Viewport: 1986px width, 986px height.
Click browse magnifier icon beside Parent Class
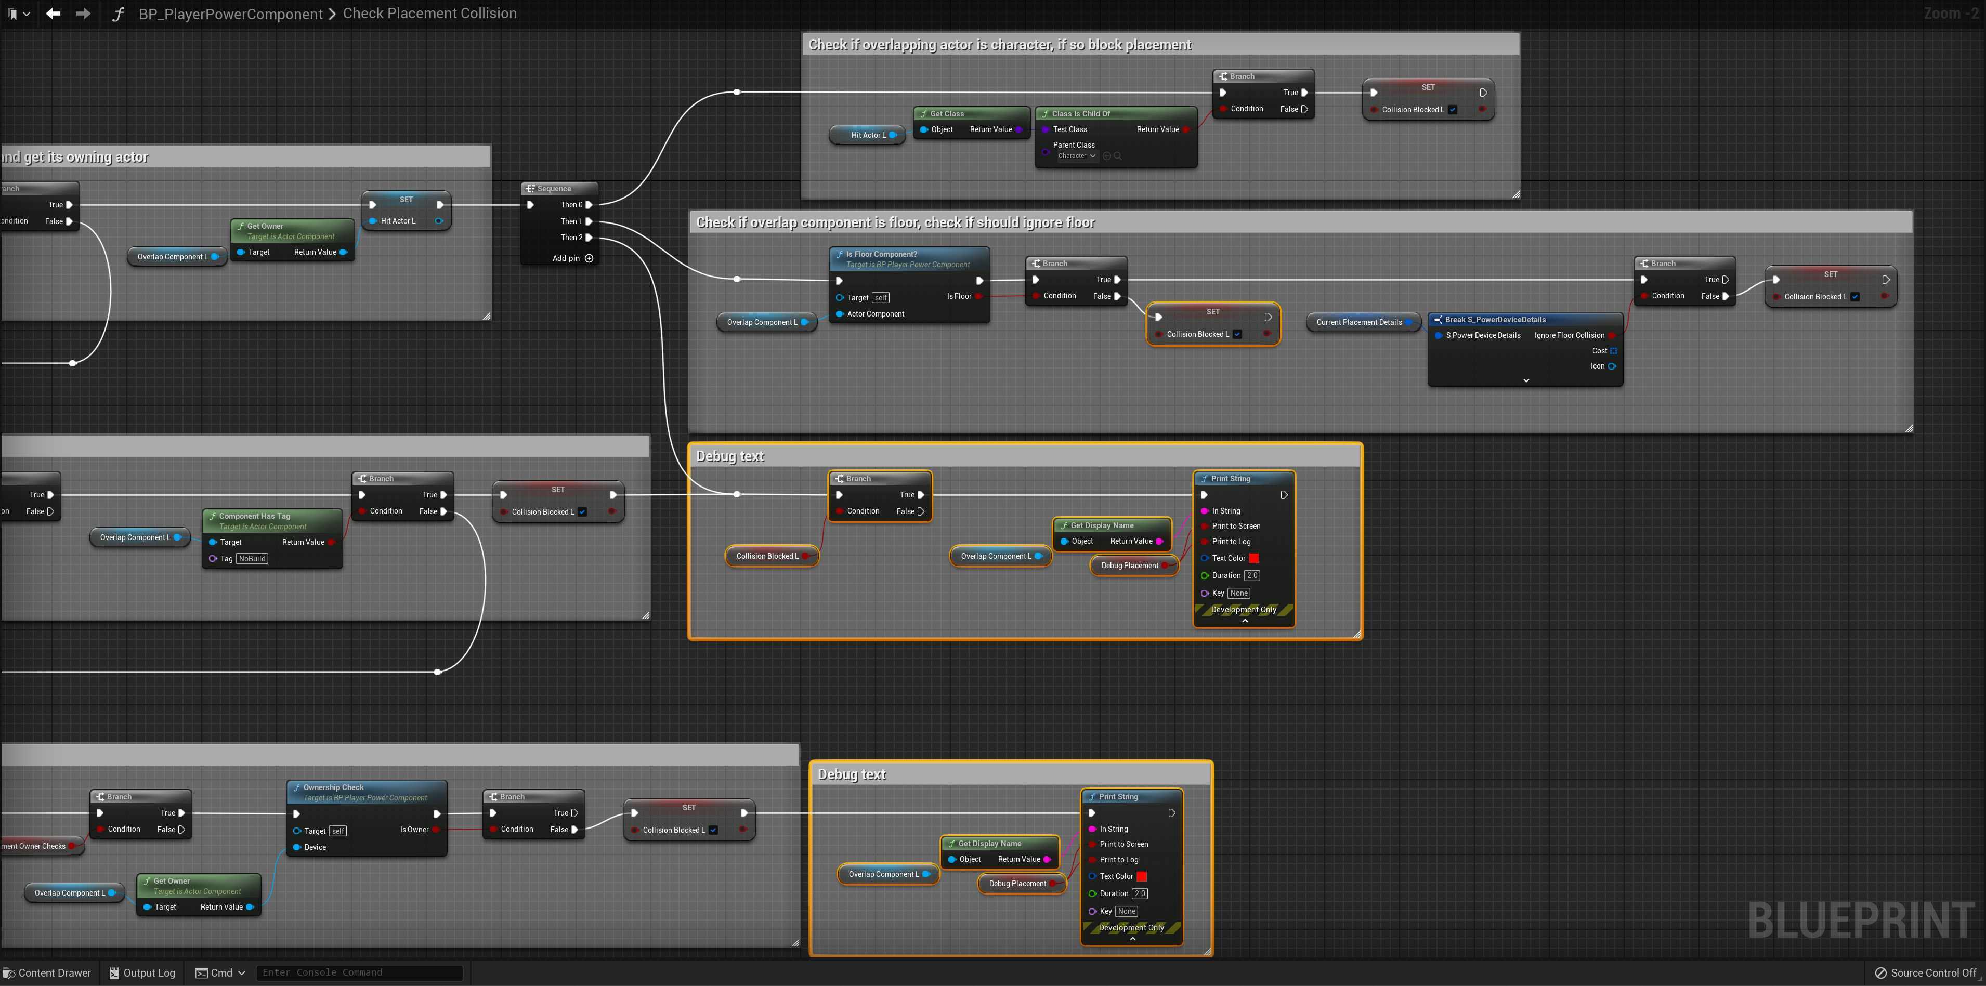(x=1117, y=156)
